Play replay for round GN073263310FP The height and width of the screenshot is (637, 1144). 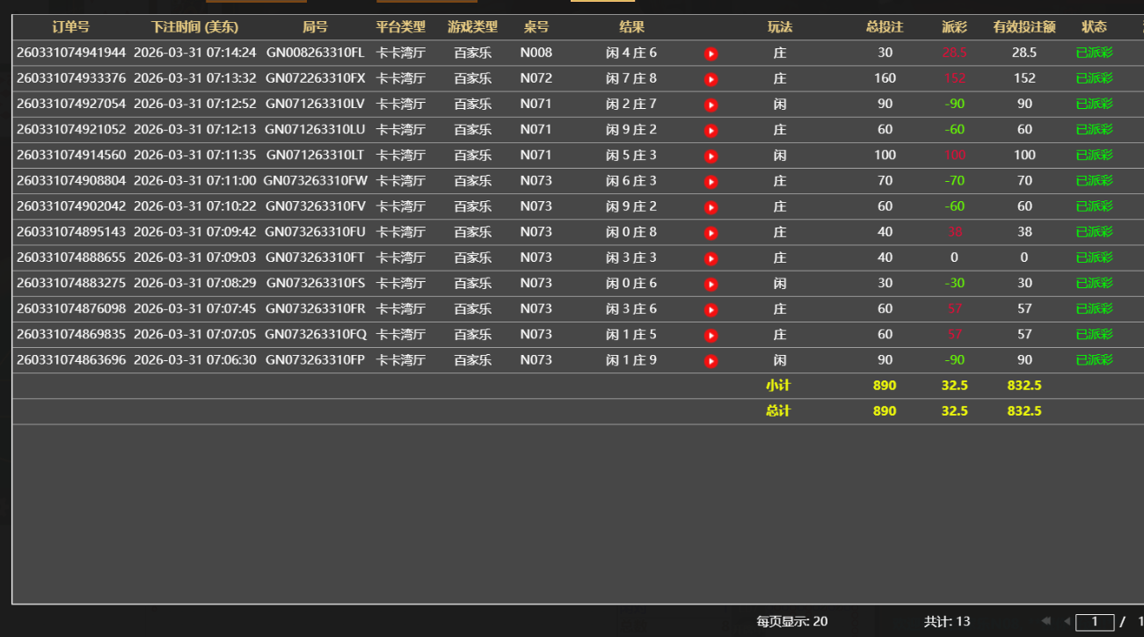tap(711, 361)
